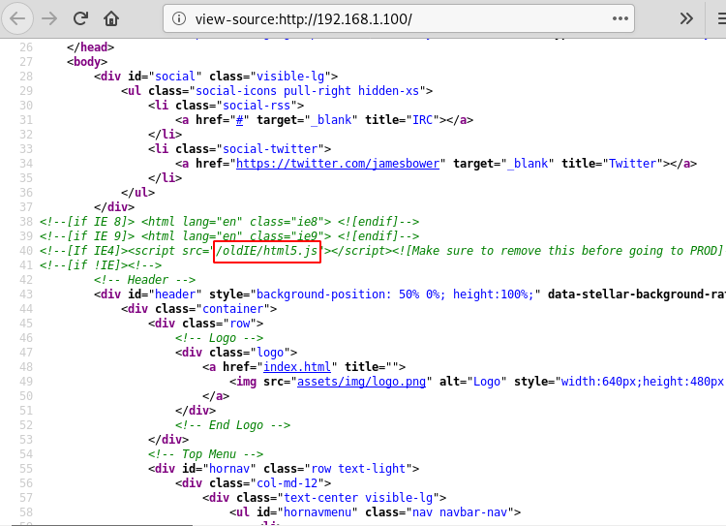
Task: Click the '<!-- End Logo -->' comment
Action: coord(232,425)
